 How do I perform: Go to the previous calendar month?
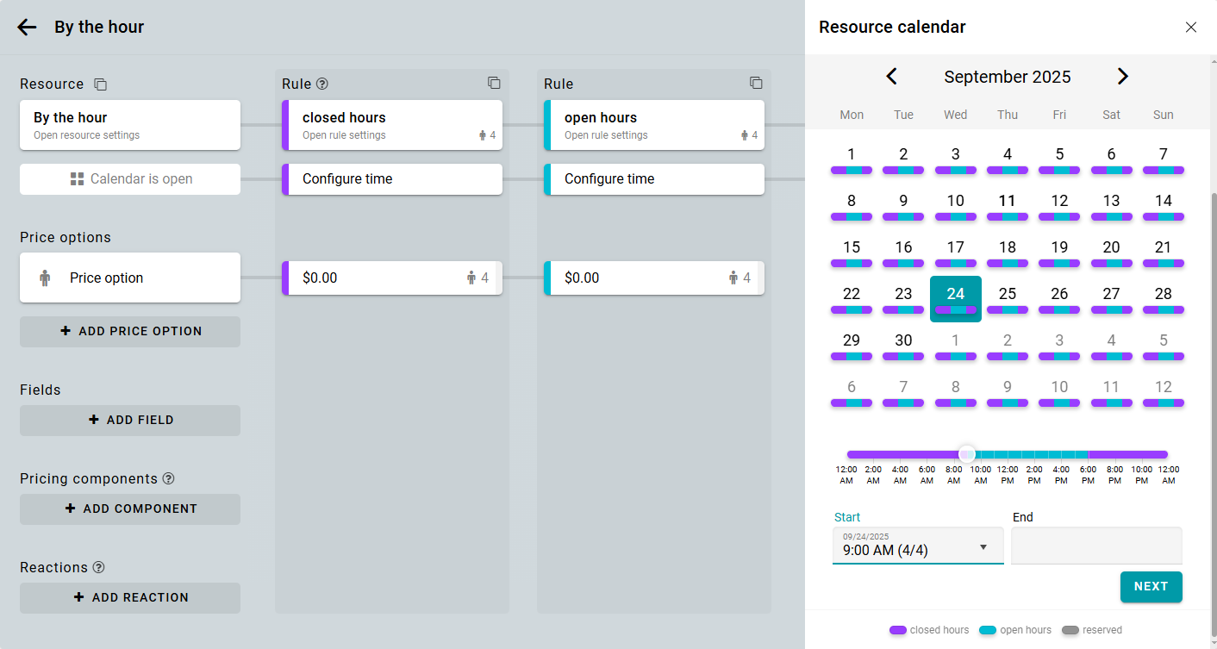click(892, 77)
